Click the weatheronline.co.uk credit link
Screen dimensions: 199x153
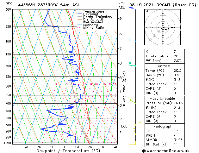[166, 151]
